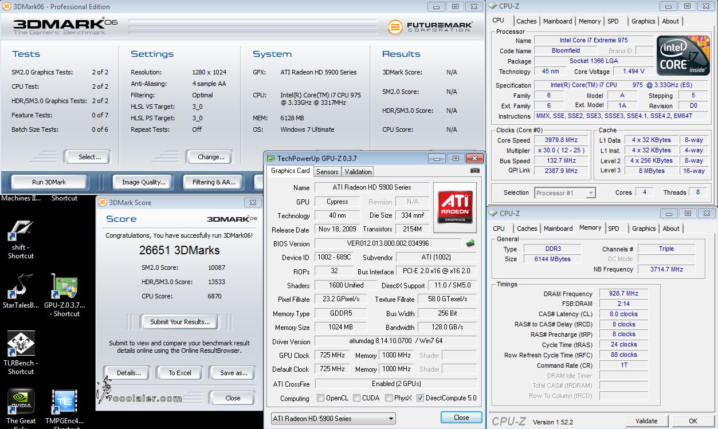The height and width of the screenshot is (429, 718).
Task: Click the Futuremark Corporation logo
Action: click(431, 27)
